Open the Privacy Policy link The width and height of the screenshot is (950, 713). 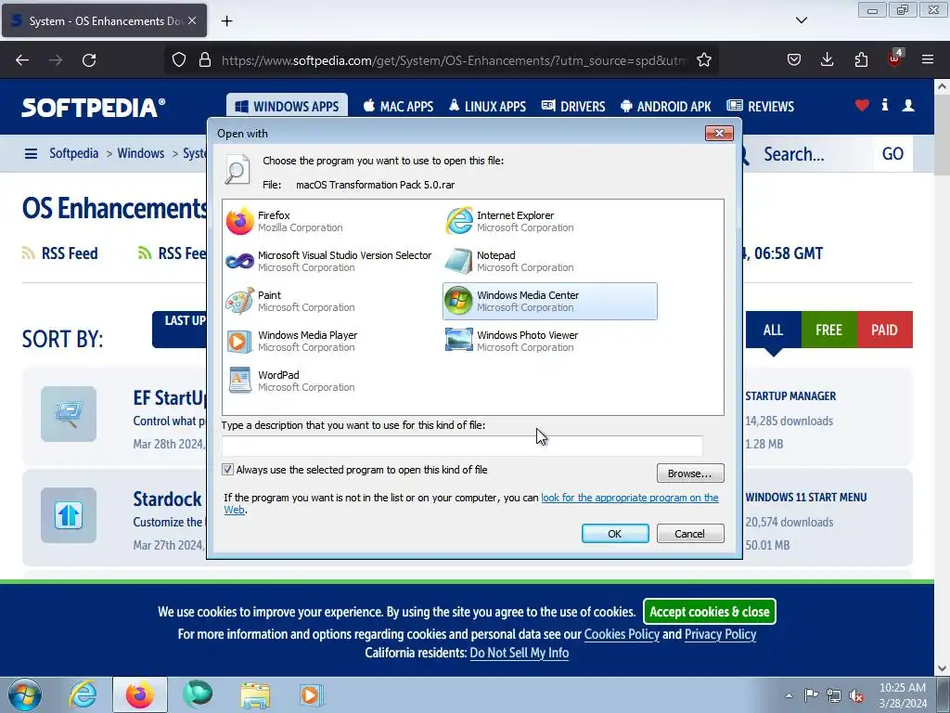[x=720, y=634]
